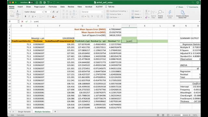The image size is (208, 117).
Task: Open the Page Layout ribbon tab
Action: 40,6
